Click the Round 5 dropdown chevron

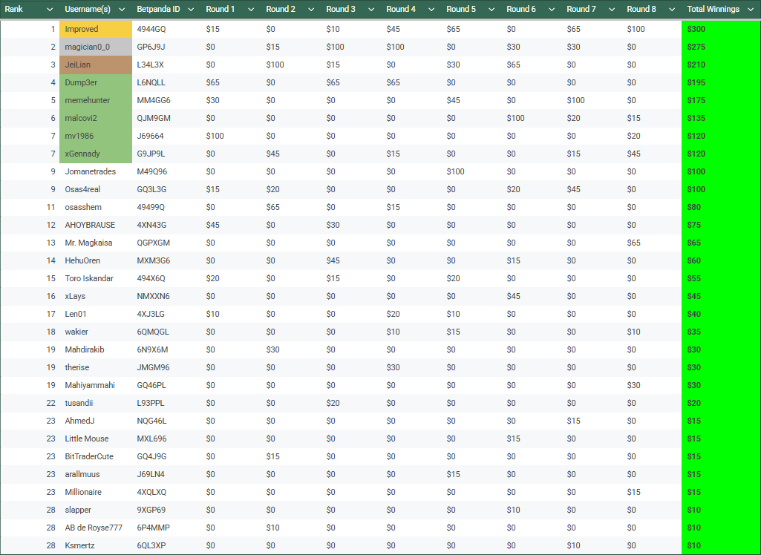click(x=491, y=10)
